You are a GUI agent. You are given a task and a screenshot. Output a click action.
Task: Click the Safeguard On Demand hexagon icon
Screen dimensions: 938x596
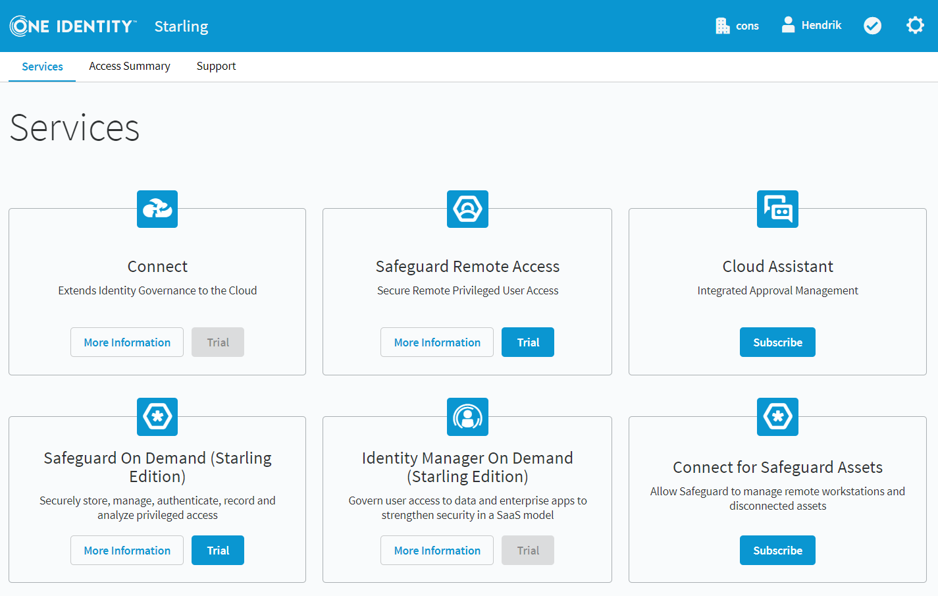pyautogui.click(x=157, y=417)
